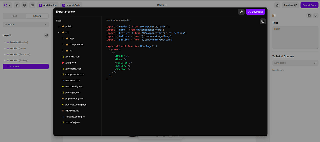Image resolution: width=320 pixels, height=142 pixels.
Task: Click the Add Section button
Action: coord(48,5)
